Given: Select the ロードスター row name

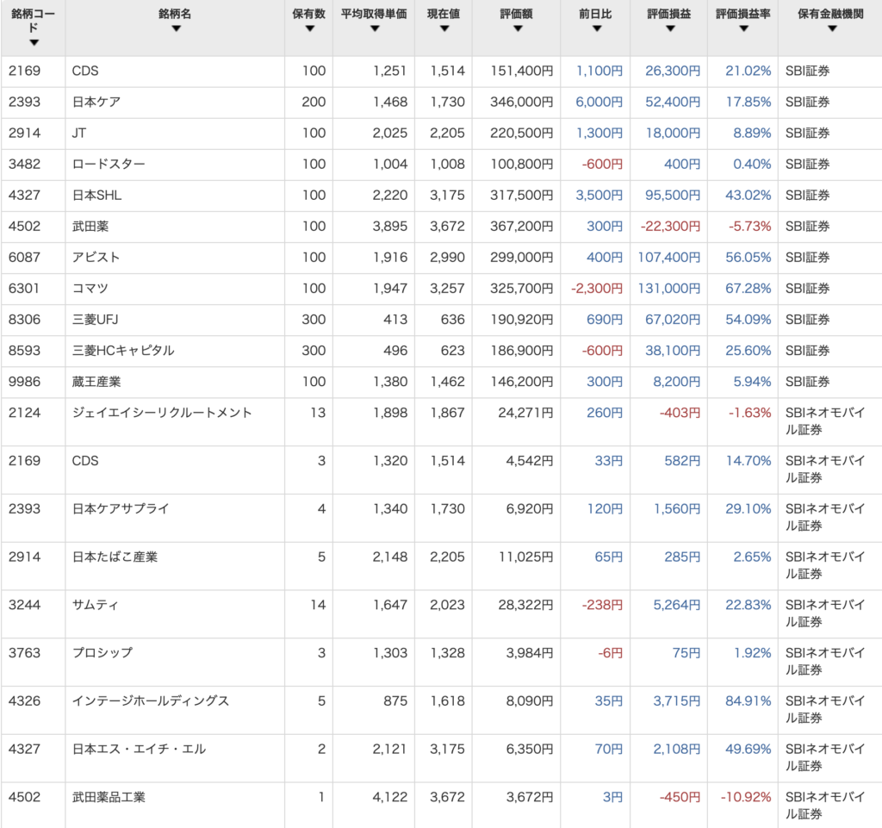Looking at the screenshot, I should [x=109, y=164].
